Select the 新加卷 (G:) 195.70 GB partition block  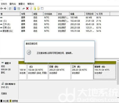tap(105, 72)
